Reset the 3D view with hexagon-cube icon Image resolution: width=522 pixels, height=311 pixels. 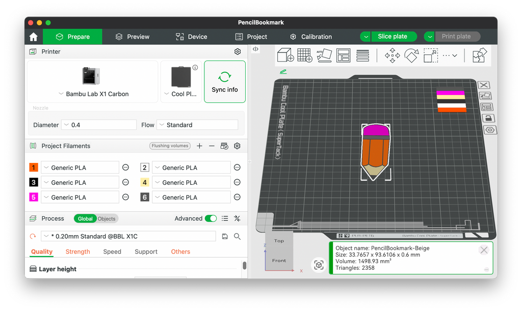pyautogui.click(x=319, y=265)
